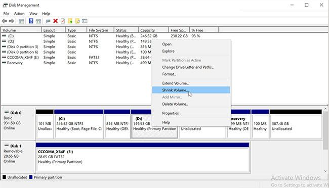Screen dimensions: 329x188
Task: Click the yellow folder with green arrow icon
Action: (x=70, y=21)
